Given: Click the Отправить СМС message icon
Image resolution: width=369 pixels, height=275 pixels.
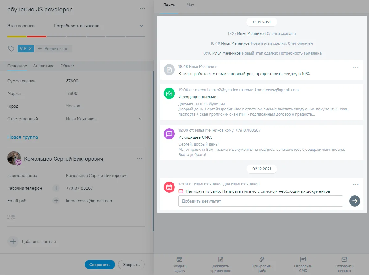Looking at the screenshot, I should [303, 259].
